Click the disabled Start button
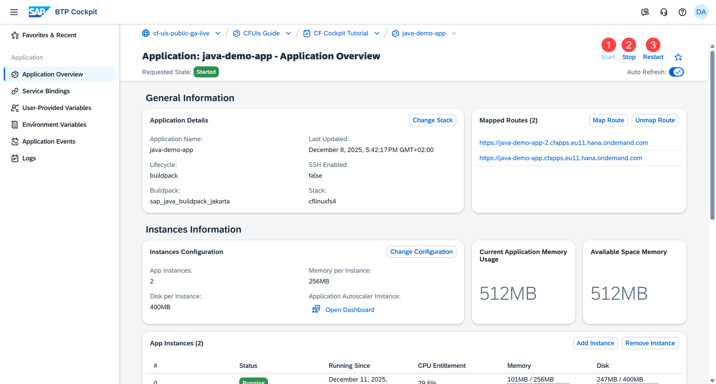The height and width of the screenshot is (384, 716). pos(608,57)
